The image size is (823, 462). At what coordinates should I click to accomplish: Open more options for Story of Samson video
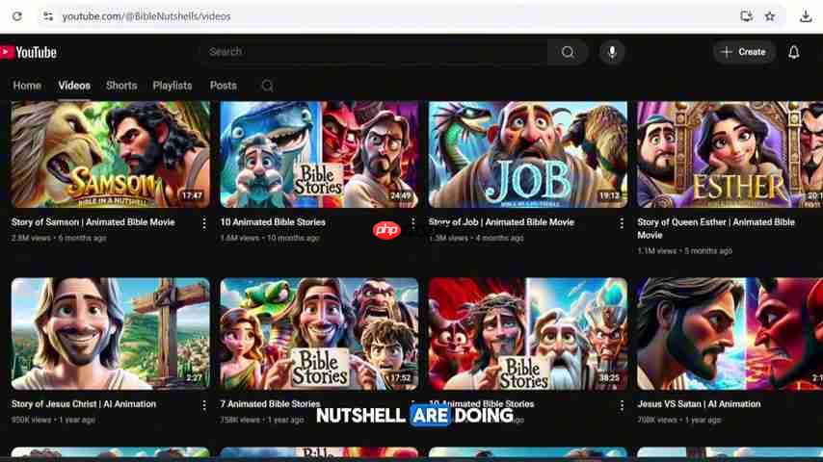(x=204, y=223)
